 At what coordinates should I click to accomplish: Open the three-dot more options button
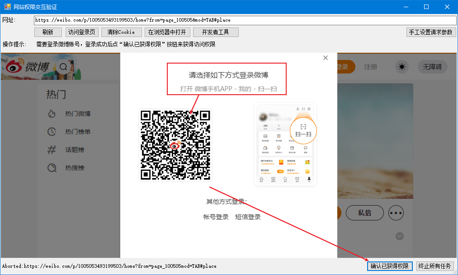396,213
